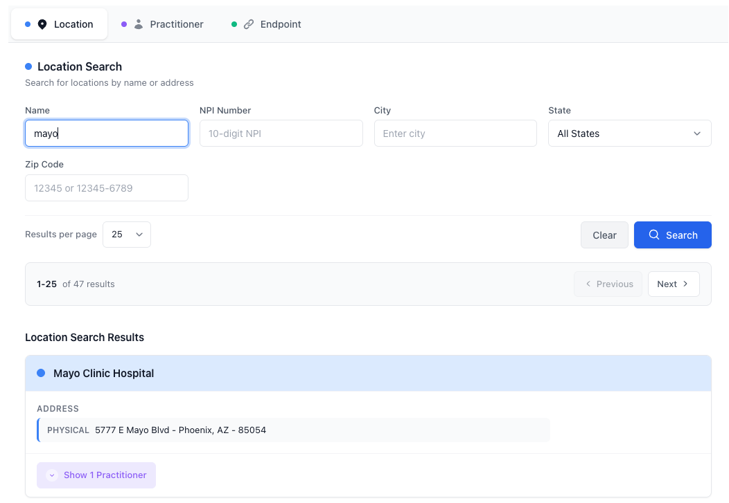Click the PHYSICAL address type label
This screenshot has width=729, height=503.
tap(68, 430)
